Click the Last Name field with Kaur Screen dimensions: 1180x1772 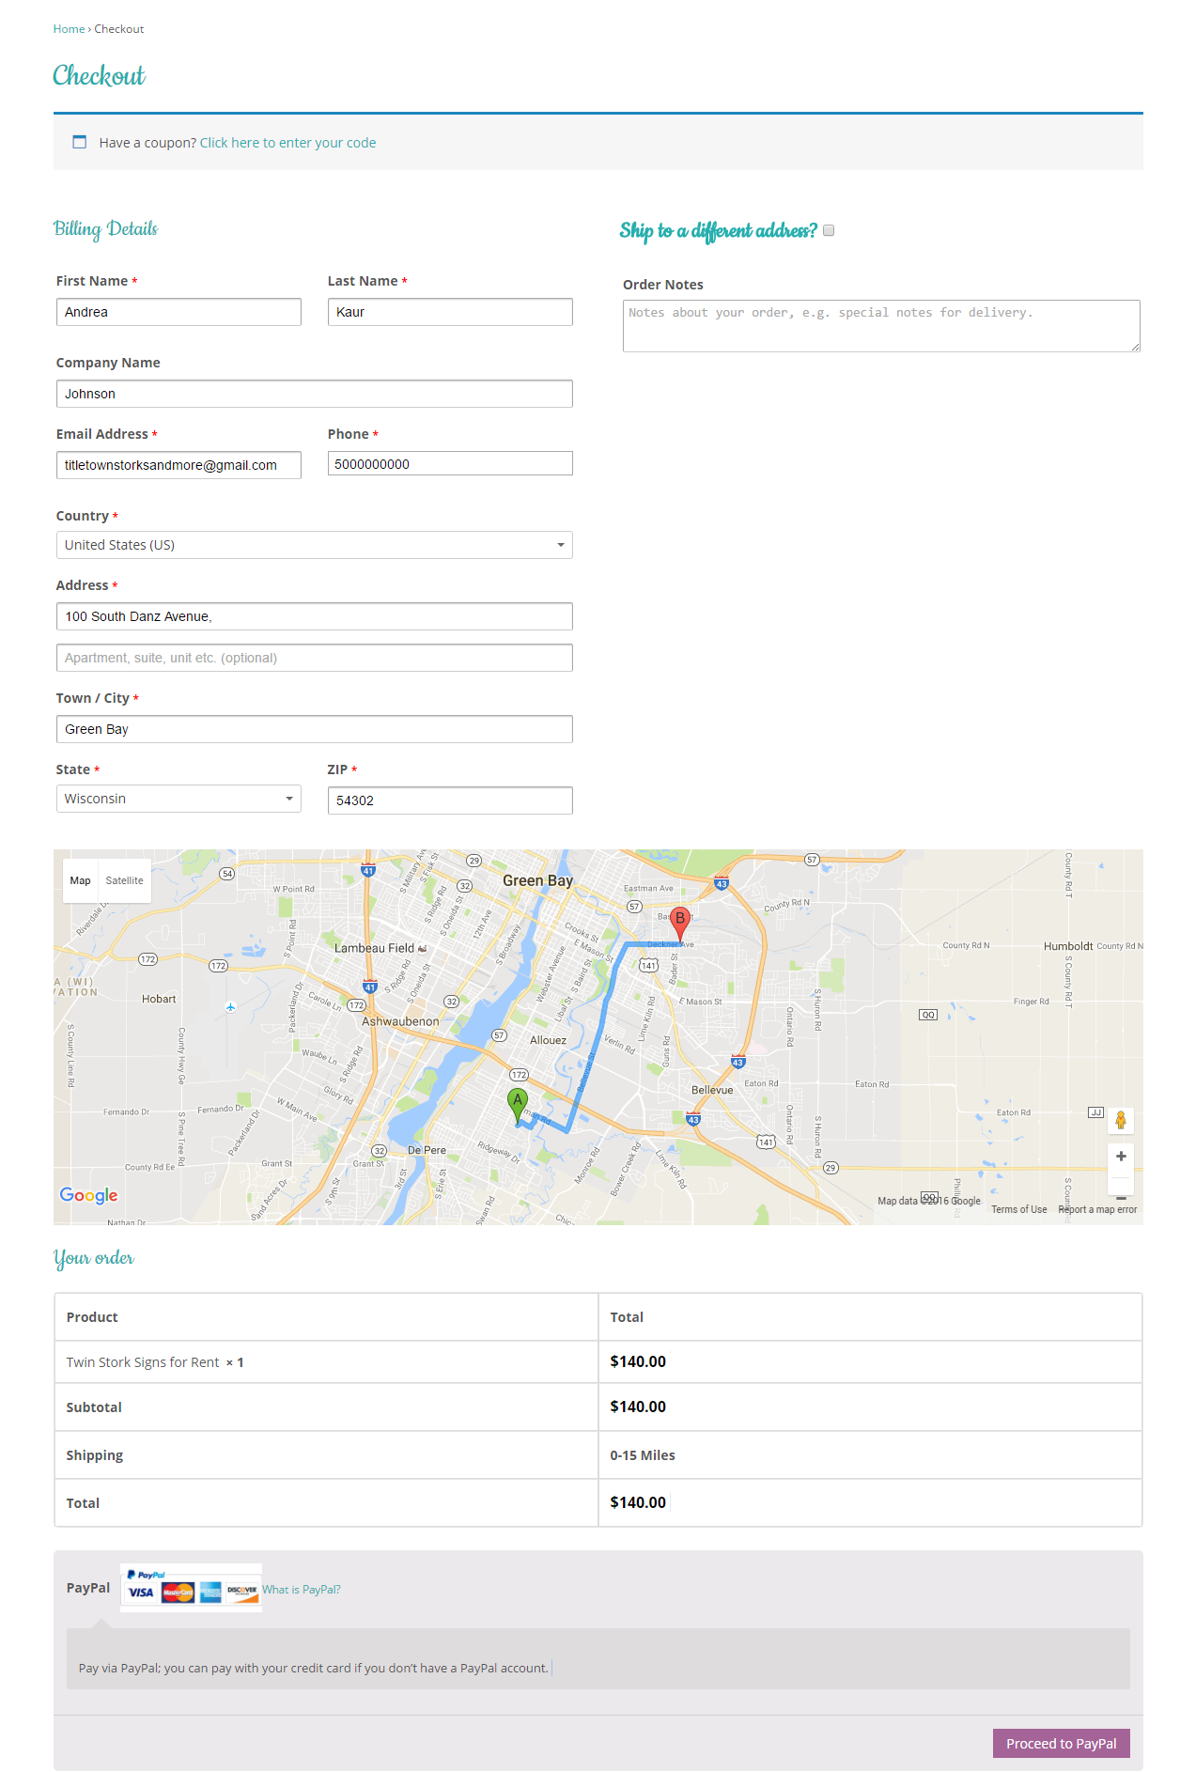click(x=450, y=312)
